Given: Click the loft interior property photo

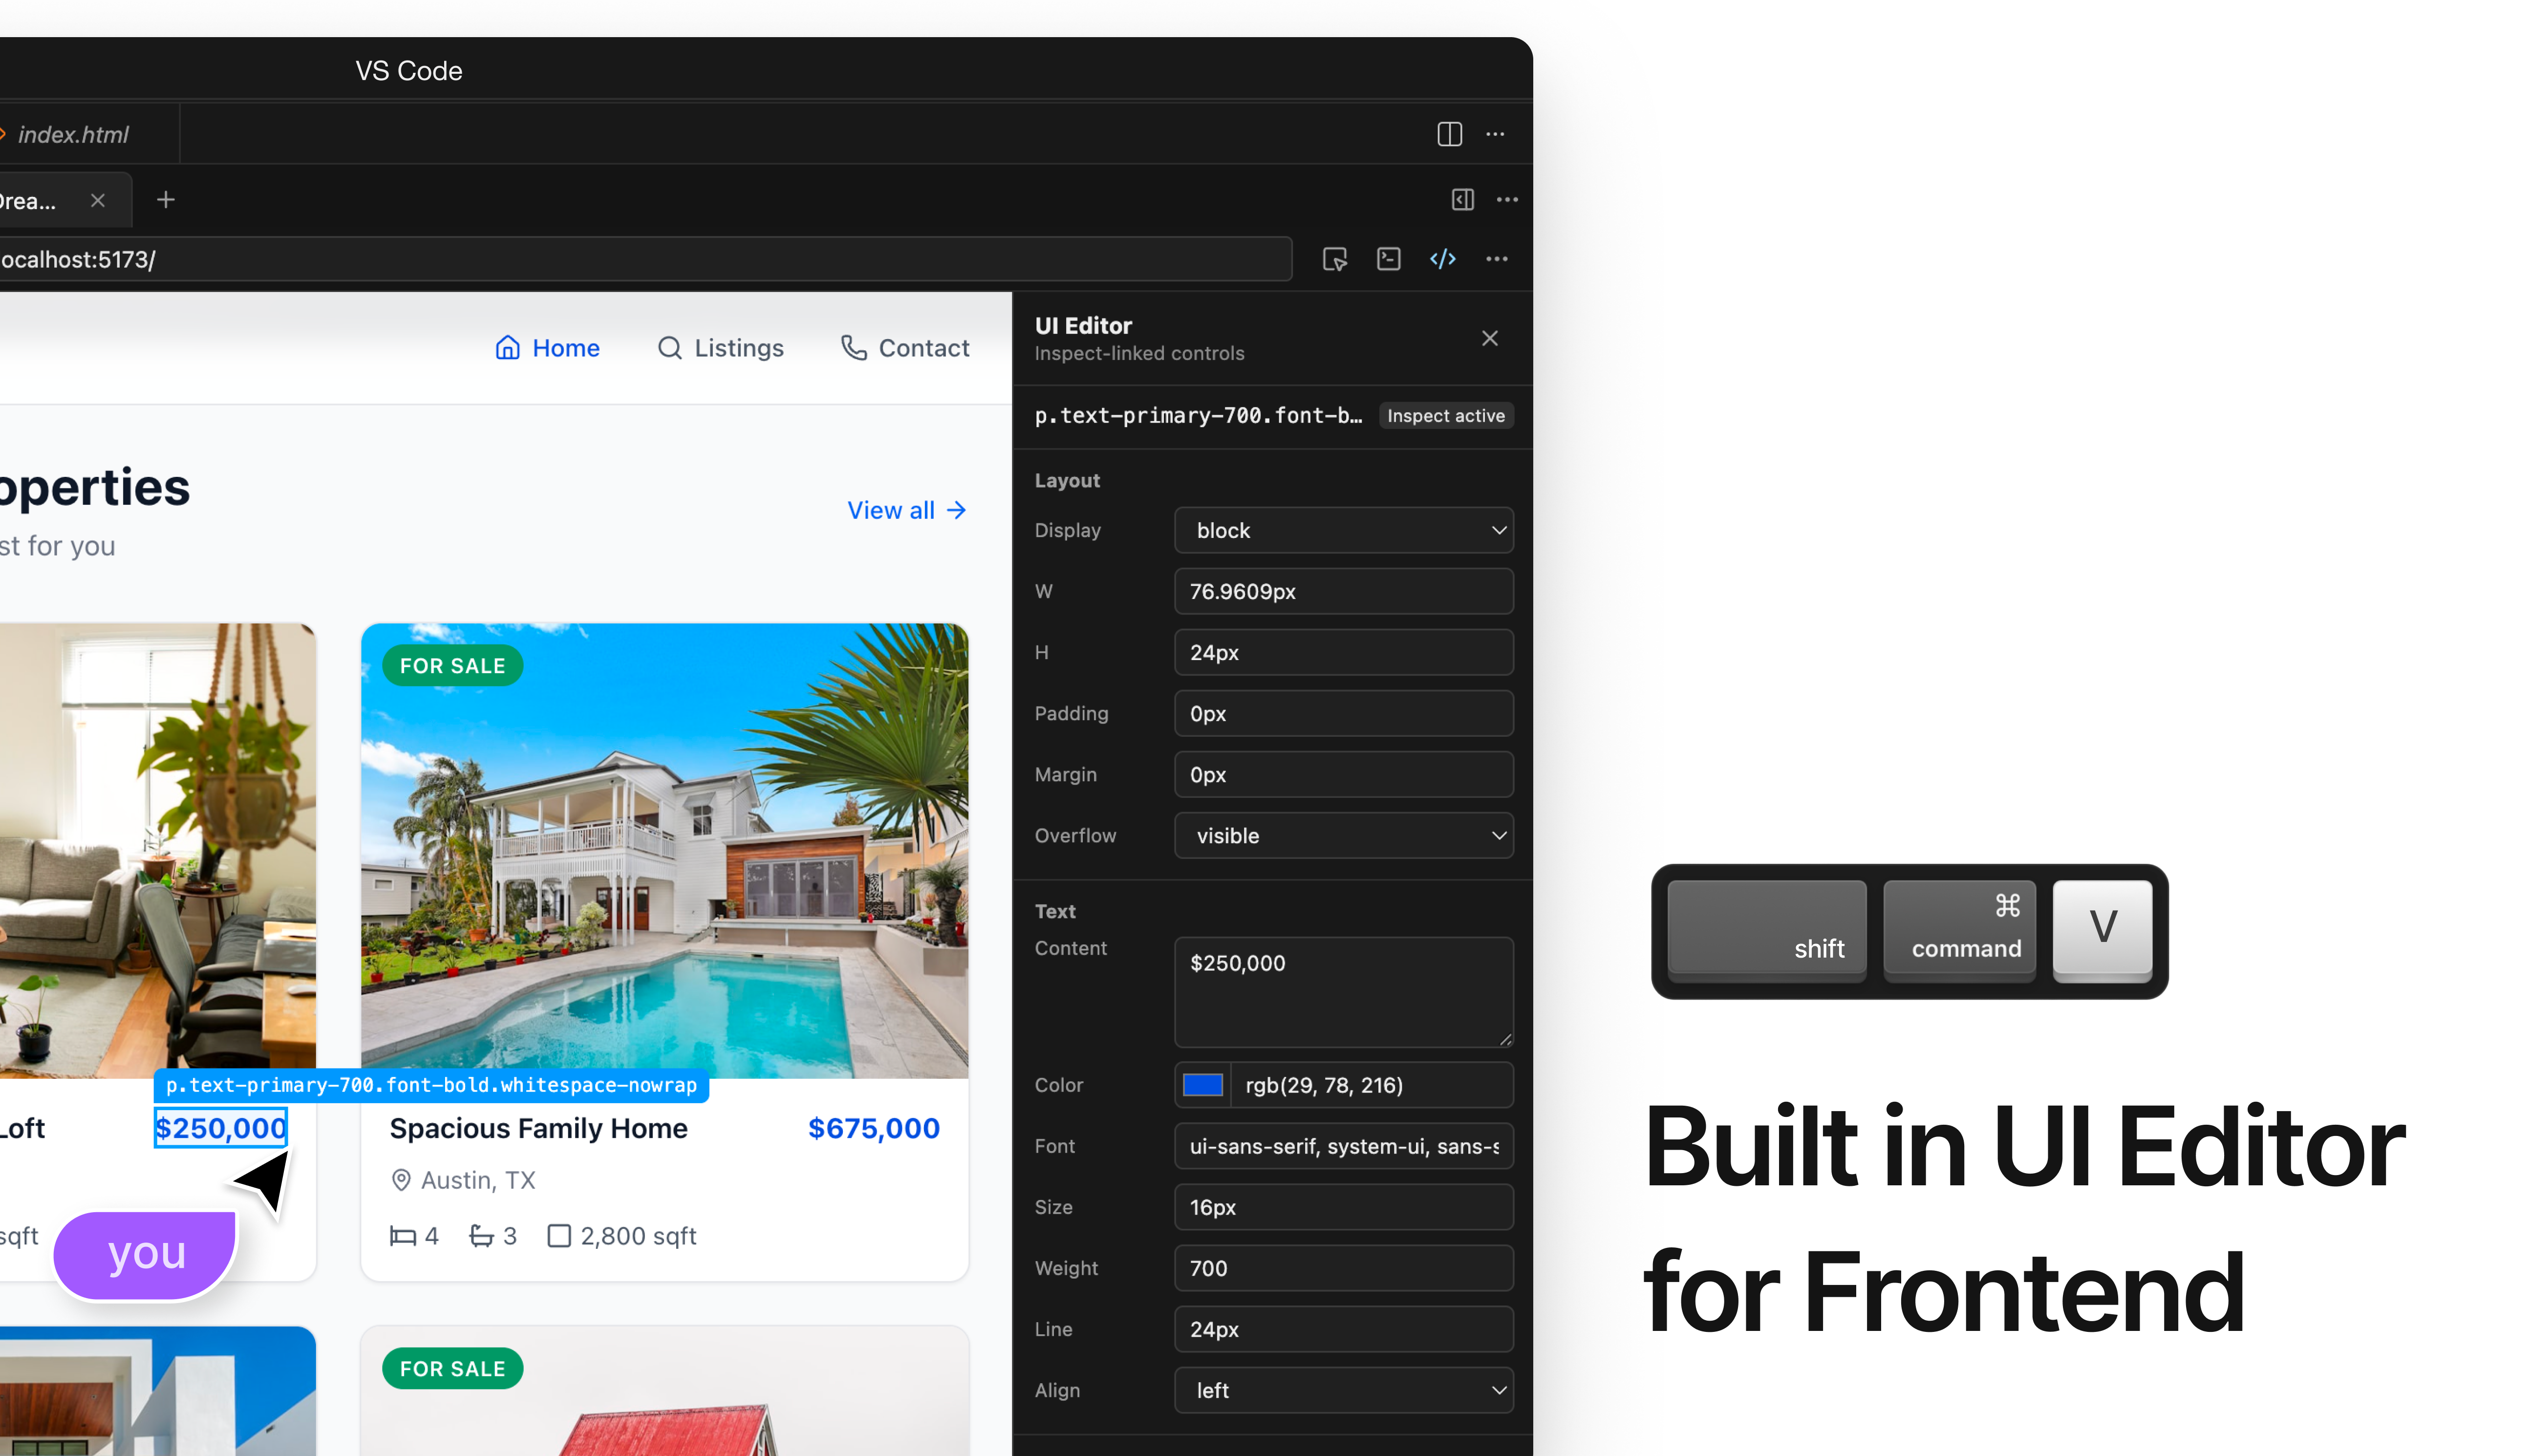Looking at the screenshot, I should (158, 851).
